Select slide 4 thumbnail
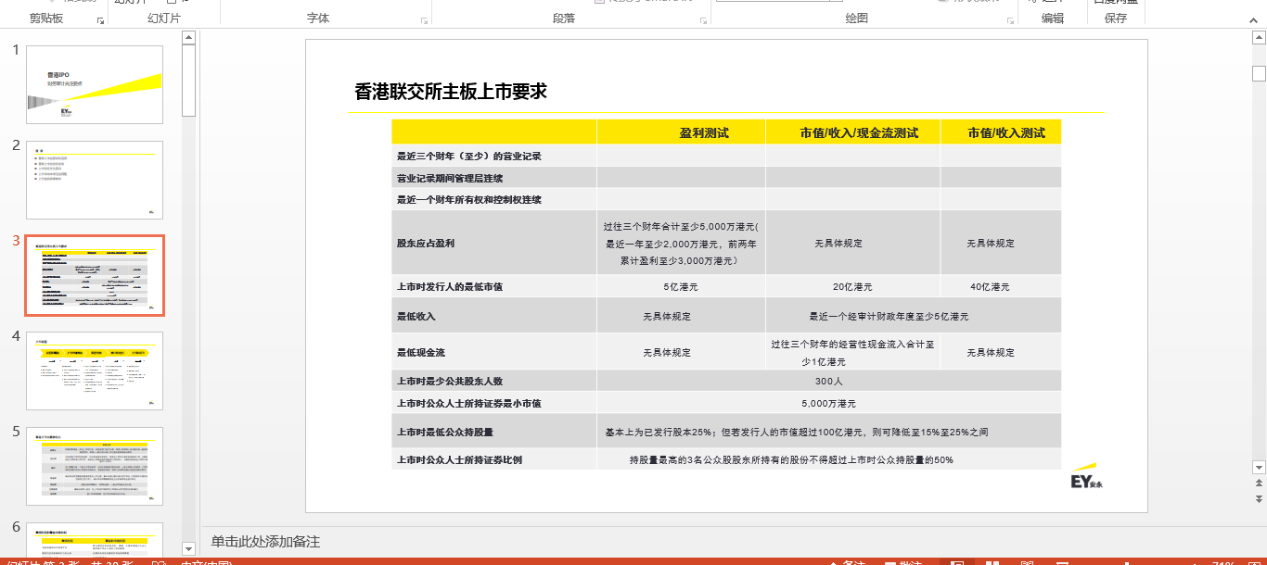 click(95, 371)
